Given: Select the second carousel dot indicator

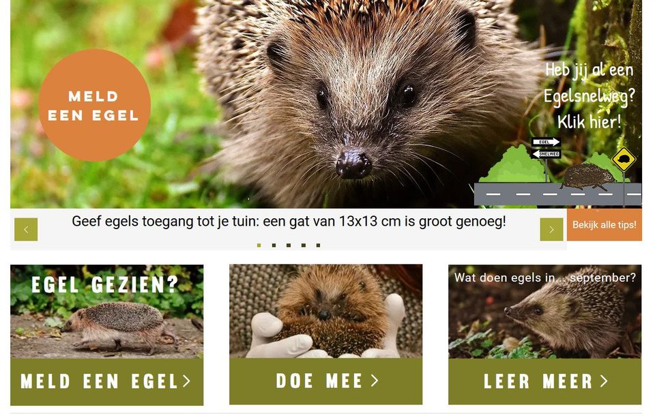Looking at the screenshot, I should (x=274, y=246).
